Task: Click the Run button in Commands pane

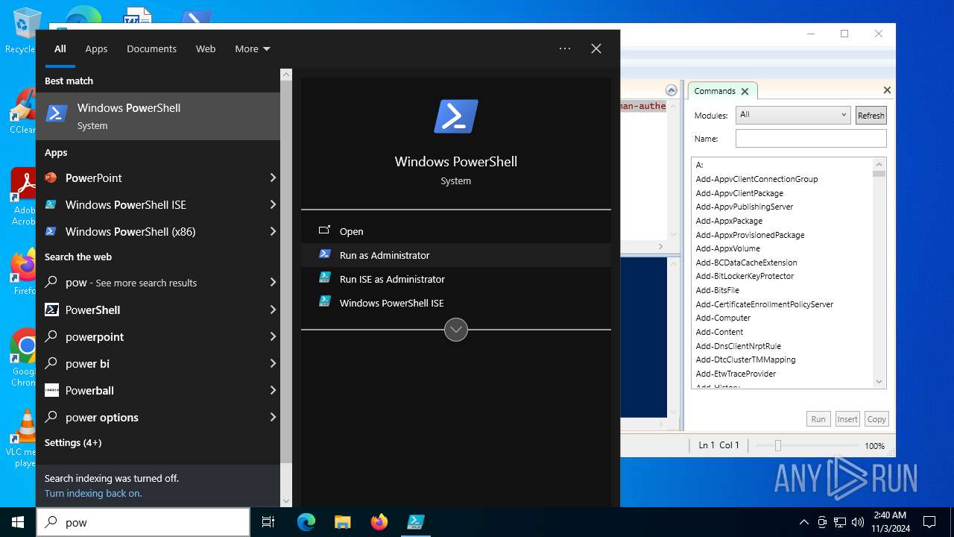Action: [818, 419]
